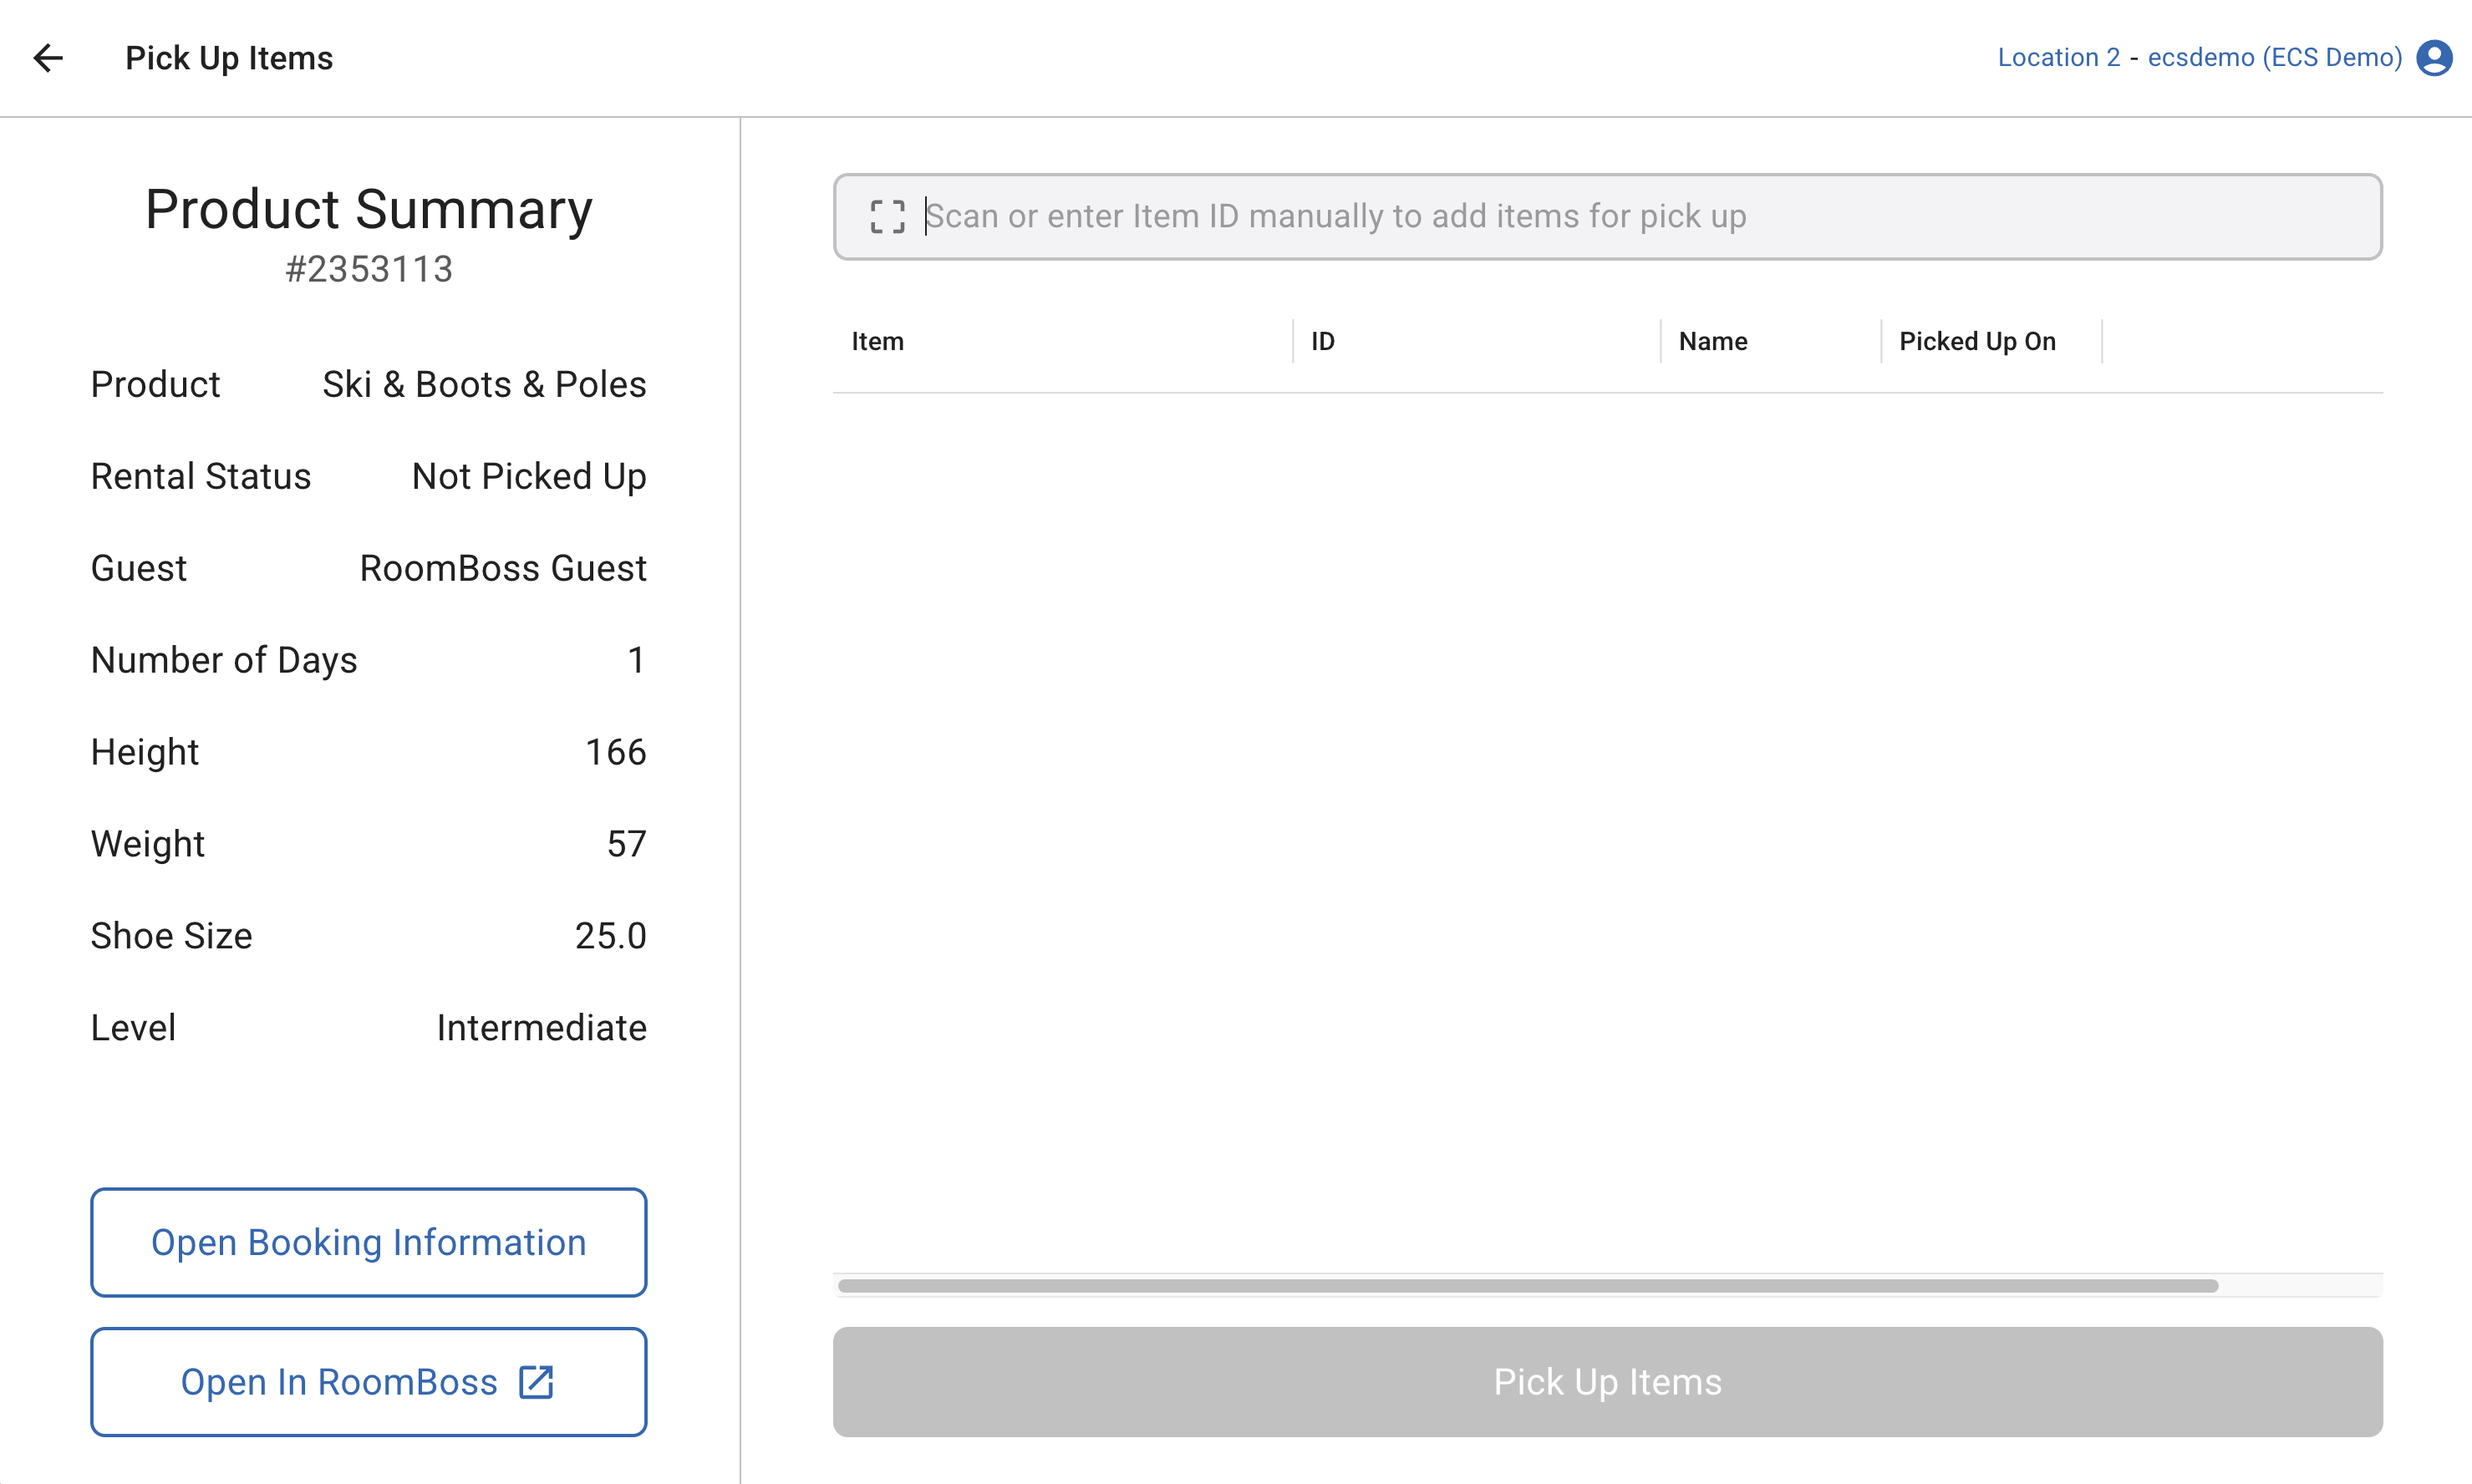Click the Item column header

[877, 341]
